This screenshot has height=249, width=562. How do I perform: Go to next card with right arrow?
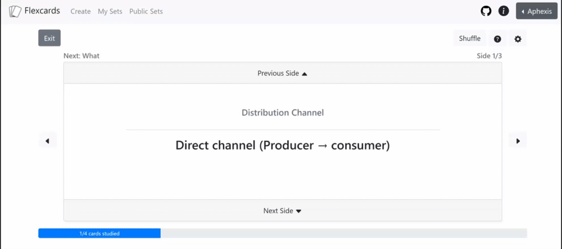(518, 141)
